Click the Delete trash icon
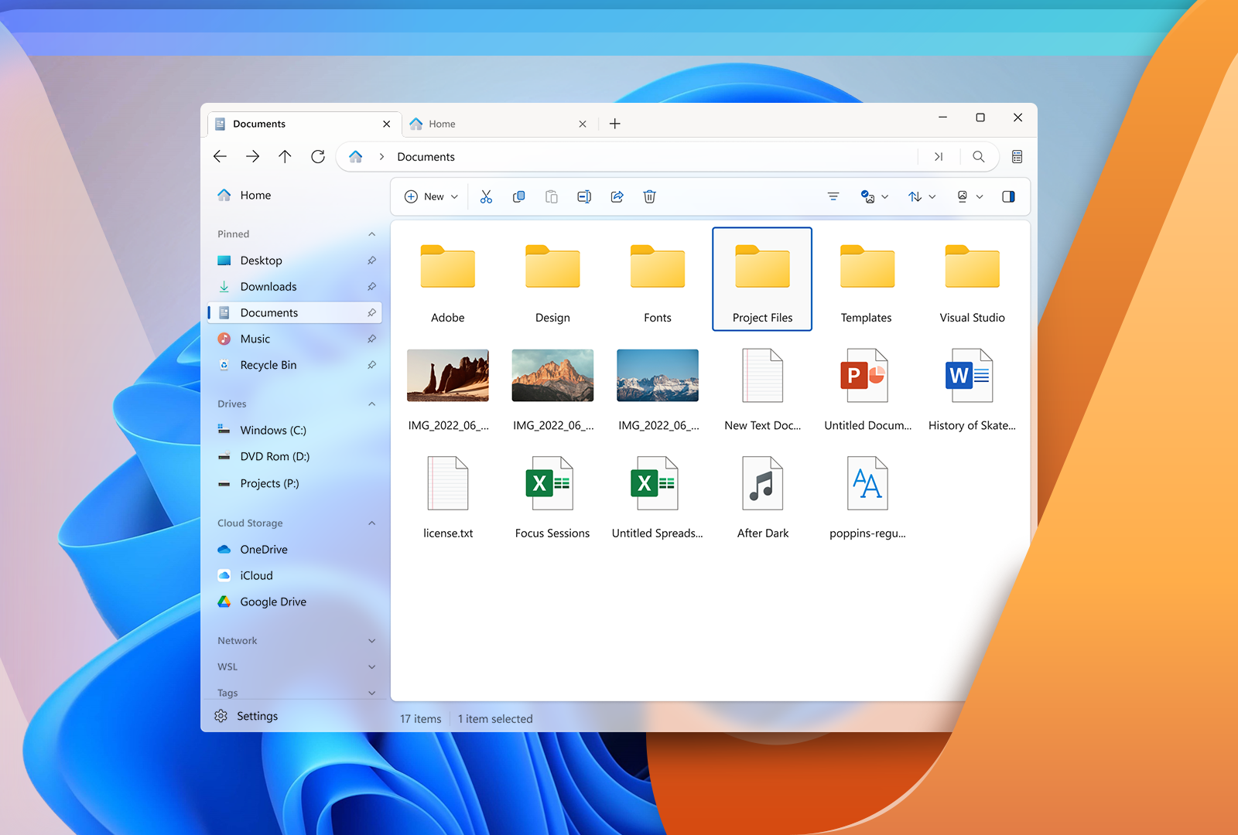 (x=650, y=197)
